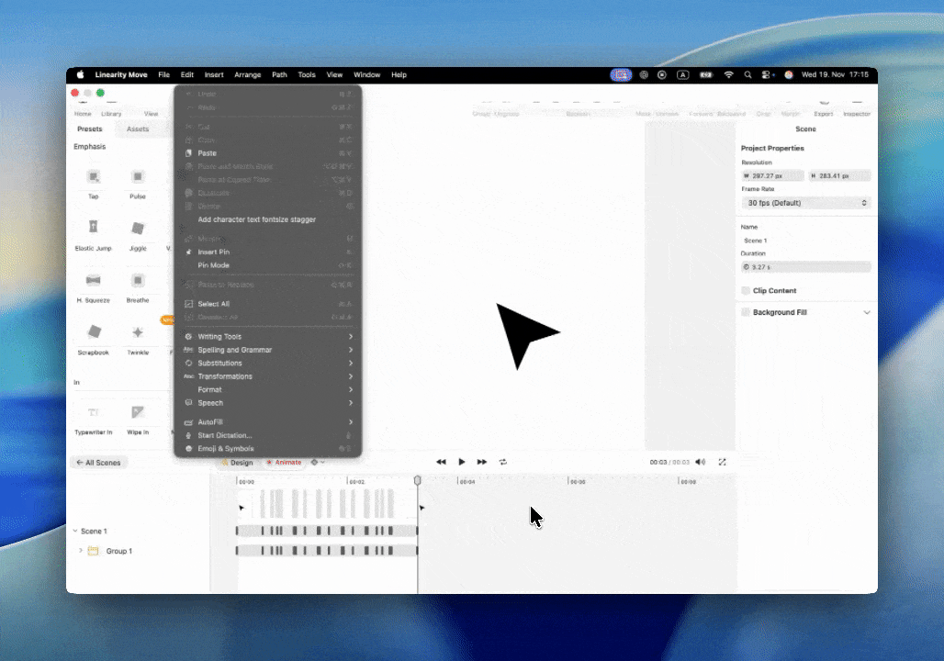Apply the Jiggle animation preset
The width and height of the screenshot is (944, 661).
coord(138,228)
